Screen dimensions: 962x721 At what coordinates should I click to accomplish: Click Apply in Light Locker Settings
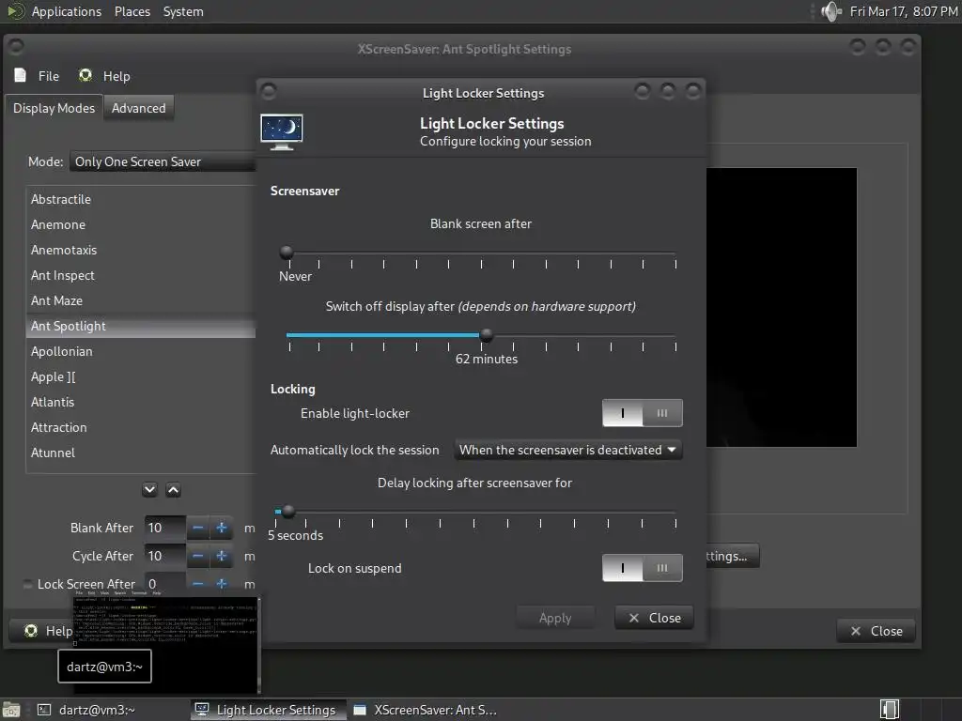(555, 618)
